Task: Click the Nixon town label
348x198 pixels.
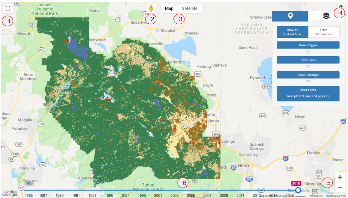Action: pyautogui.click(x=300, y=117)
